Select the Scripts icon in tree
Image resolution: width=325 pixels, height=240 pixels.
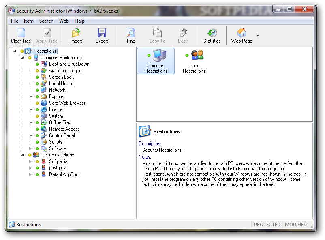click(x=44, y=142)
